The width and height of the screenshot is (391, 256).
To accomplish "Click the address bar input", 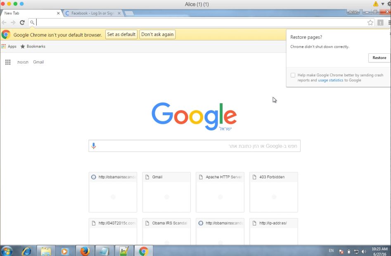I will coord(201,22).
